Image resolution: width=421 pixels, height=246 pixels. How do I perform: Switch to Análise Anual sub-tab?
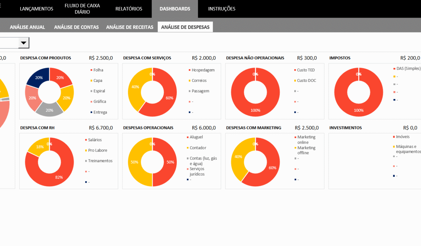tap(27, 27)
